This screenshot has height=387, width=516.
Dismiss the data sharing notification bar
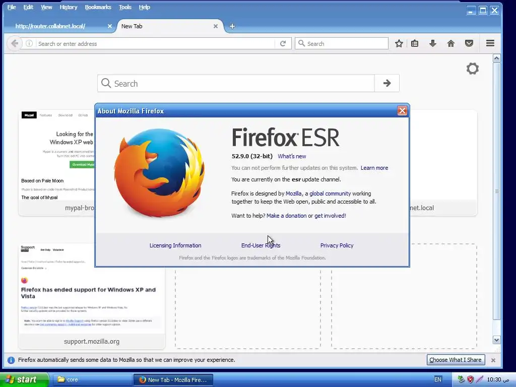493,360
